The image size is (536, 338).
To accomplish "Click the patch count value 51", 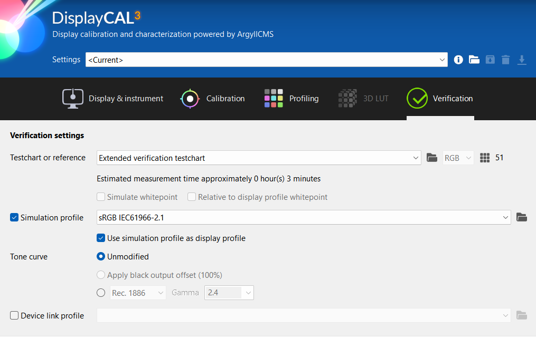I will [500, 158].
